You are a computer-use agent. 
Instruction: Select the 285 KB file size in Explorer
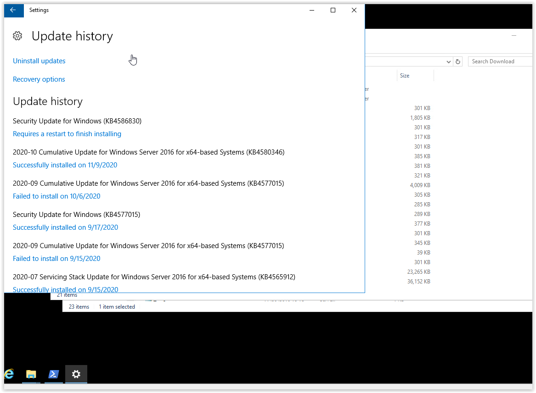coord(422,205)
